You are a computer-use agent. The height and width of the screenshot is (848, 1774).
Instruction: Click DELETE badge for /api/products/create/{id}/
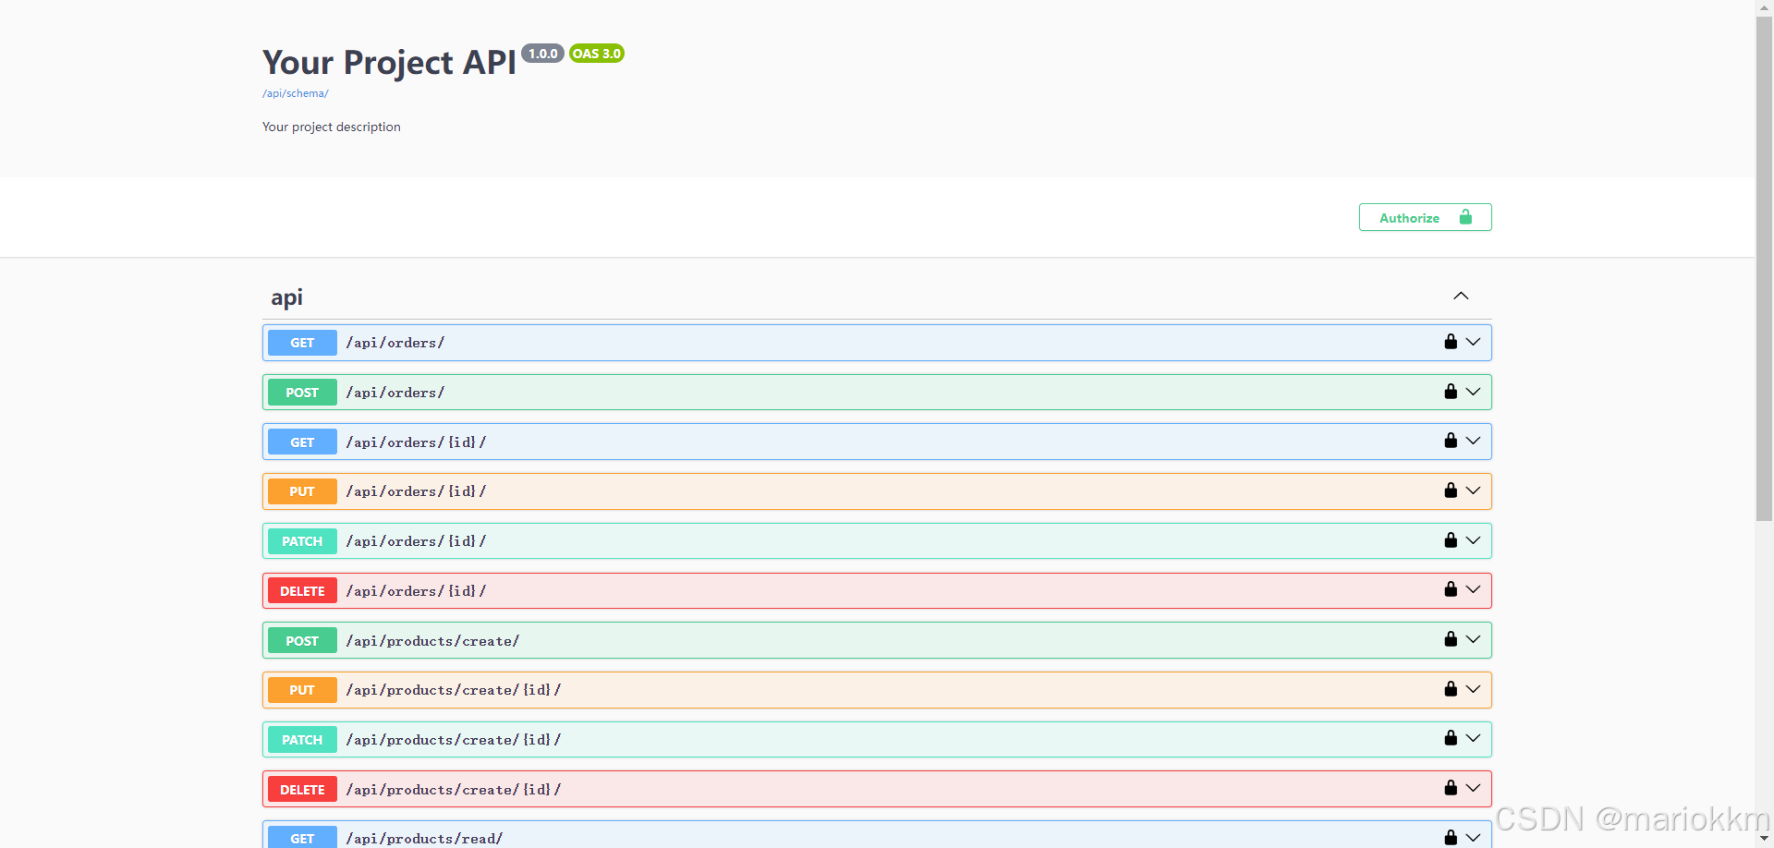302,790
